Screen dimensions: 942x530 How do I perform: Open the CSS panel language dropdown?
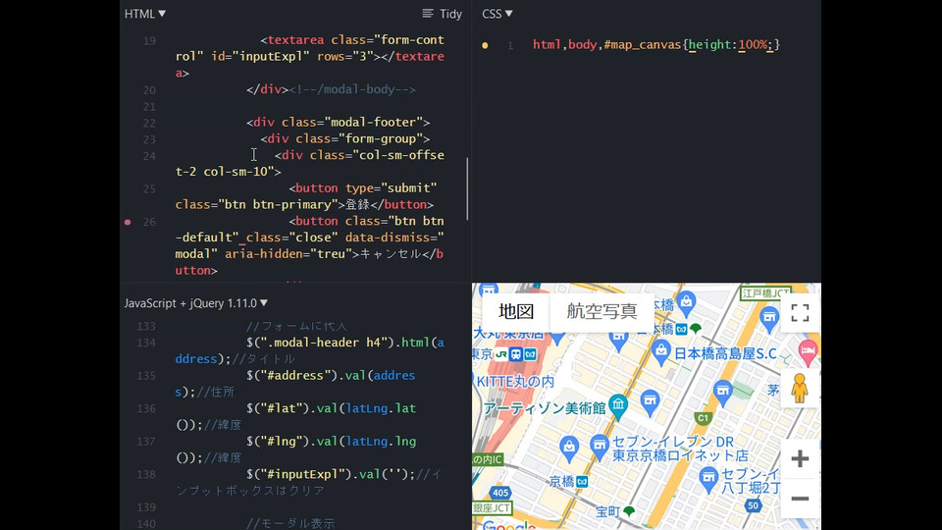tap(497, 13)
